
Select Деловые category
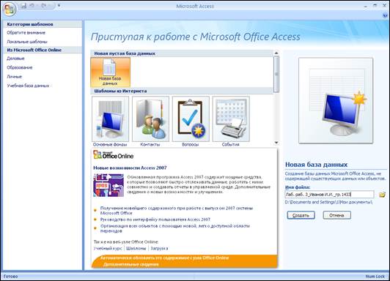pos(15,59)
